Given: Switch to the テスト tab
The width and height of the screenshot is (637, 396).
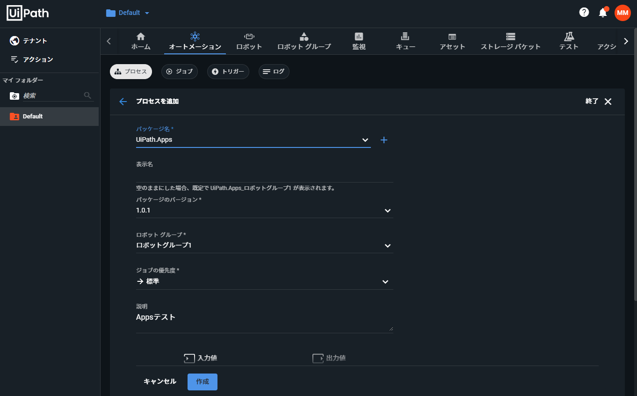Looking at the screenshot, I should tap(569, 41).
